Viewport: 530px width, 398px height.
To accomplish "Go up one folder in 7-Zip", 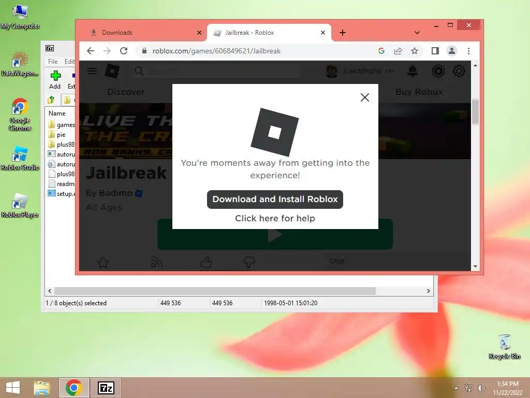I will click(x=51, y=100).
